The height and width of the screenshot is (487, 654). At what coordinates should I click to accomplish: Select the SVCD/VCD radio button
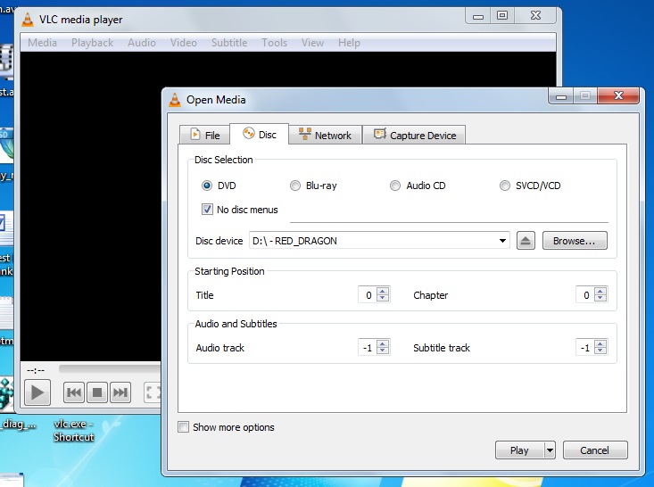point(505,186)
